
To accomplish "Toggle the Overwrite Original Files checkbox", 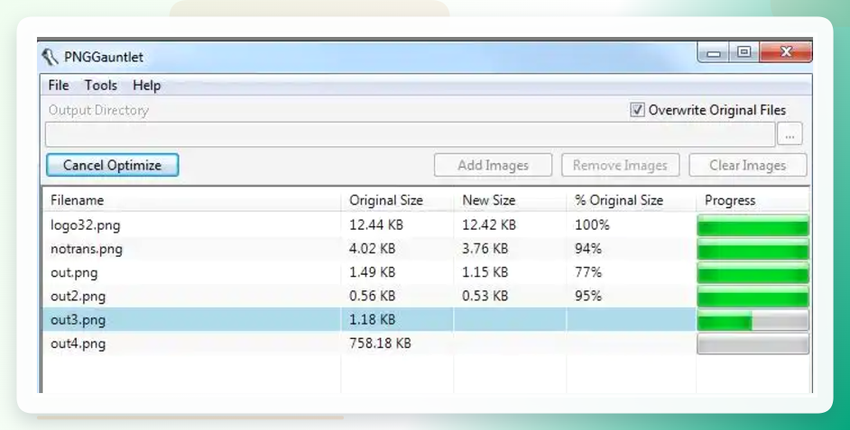I will (637, 110).
